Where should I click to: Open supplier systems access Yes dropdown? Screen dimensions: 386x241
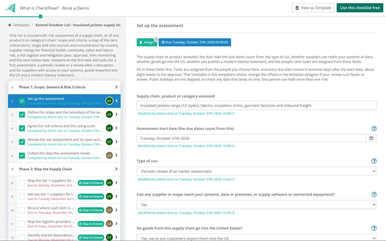[257, 205]
